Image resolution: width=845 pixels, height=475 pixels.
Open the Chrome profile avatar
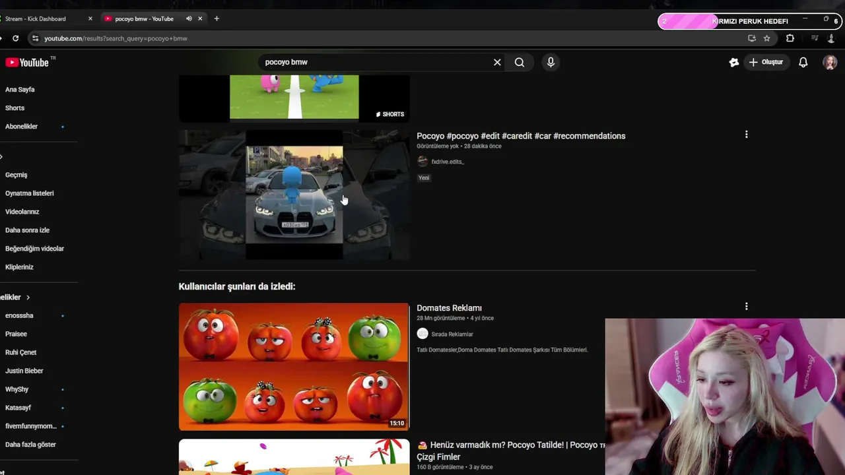pyautogui.click(x=830, y=38)
